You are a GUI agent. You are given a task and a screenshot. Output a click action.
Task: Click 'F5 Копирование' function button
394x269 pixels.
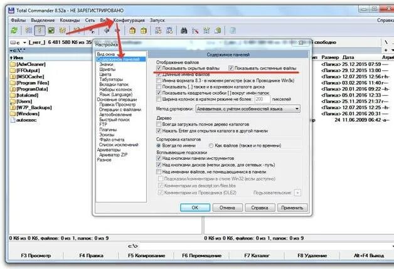click(146, 255)
